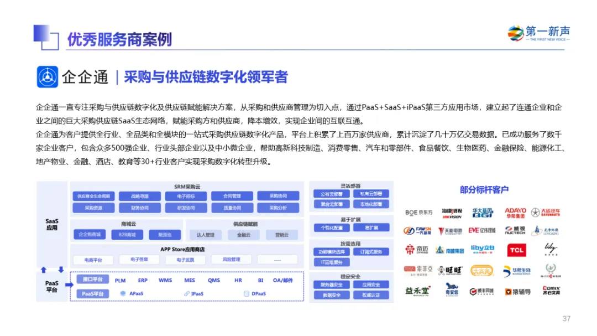Click the 企企购商城 box
The height and width of the screenshot is (336, 597).
(90, 234)
